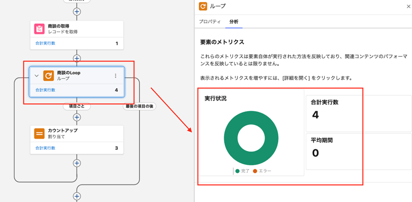Click the 商談の取得 get-records icon
Image resolution: width=412 pixels, height=202 pixels.
39,29
